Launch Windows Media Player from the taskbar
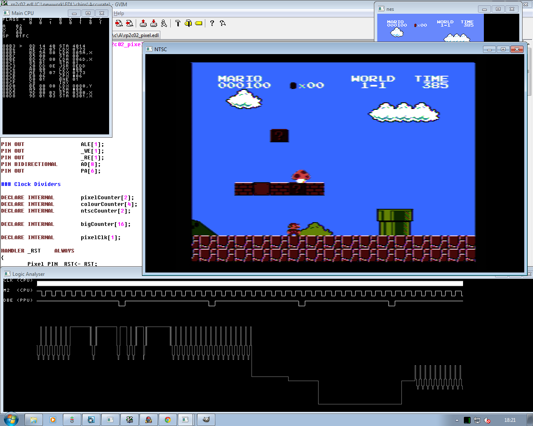The height and width of the screenshot is (426, 533). (53, 420)
